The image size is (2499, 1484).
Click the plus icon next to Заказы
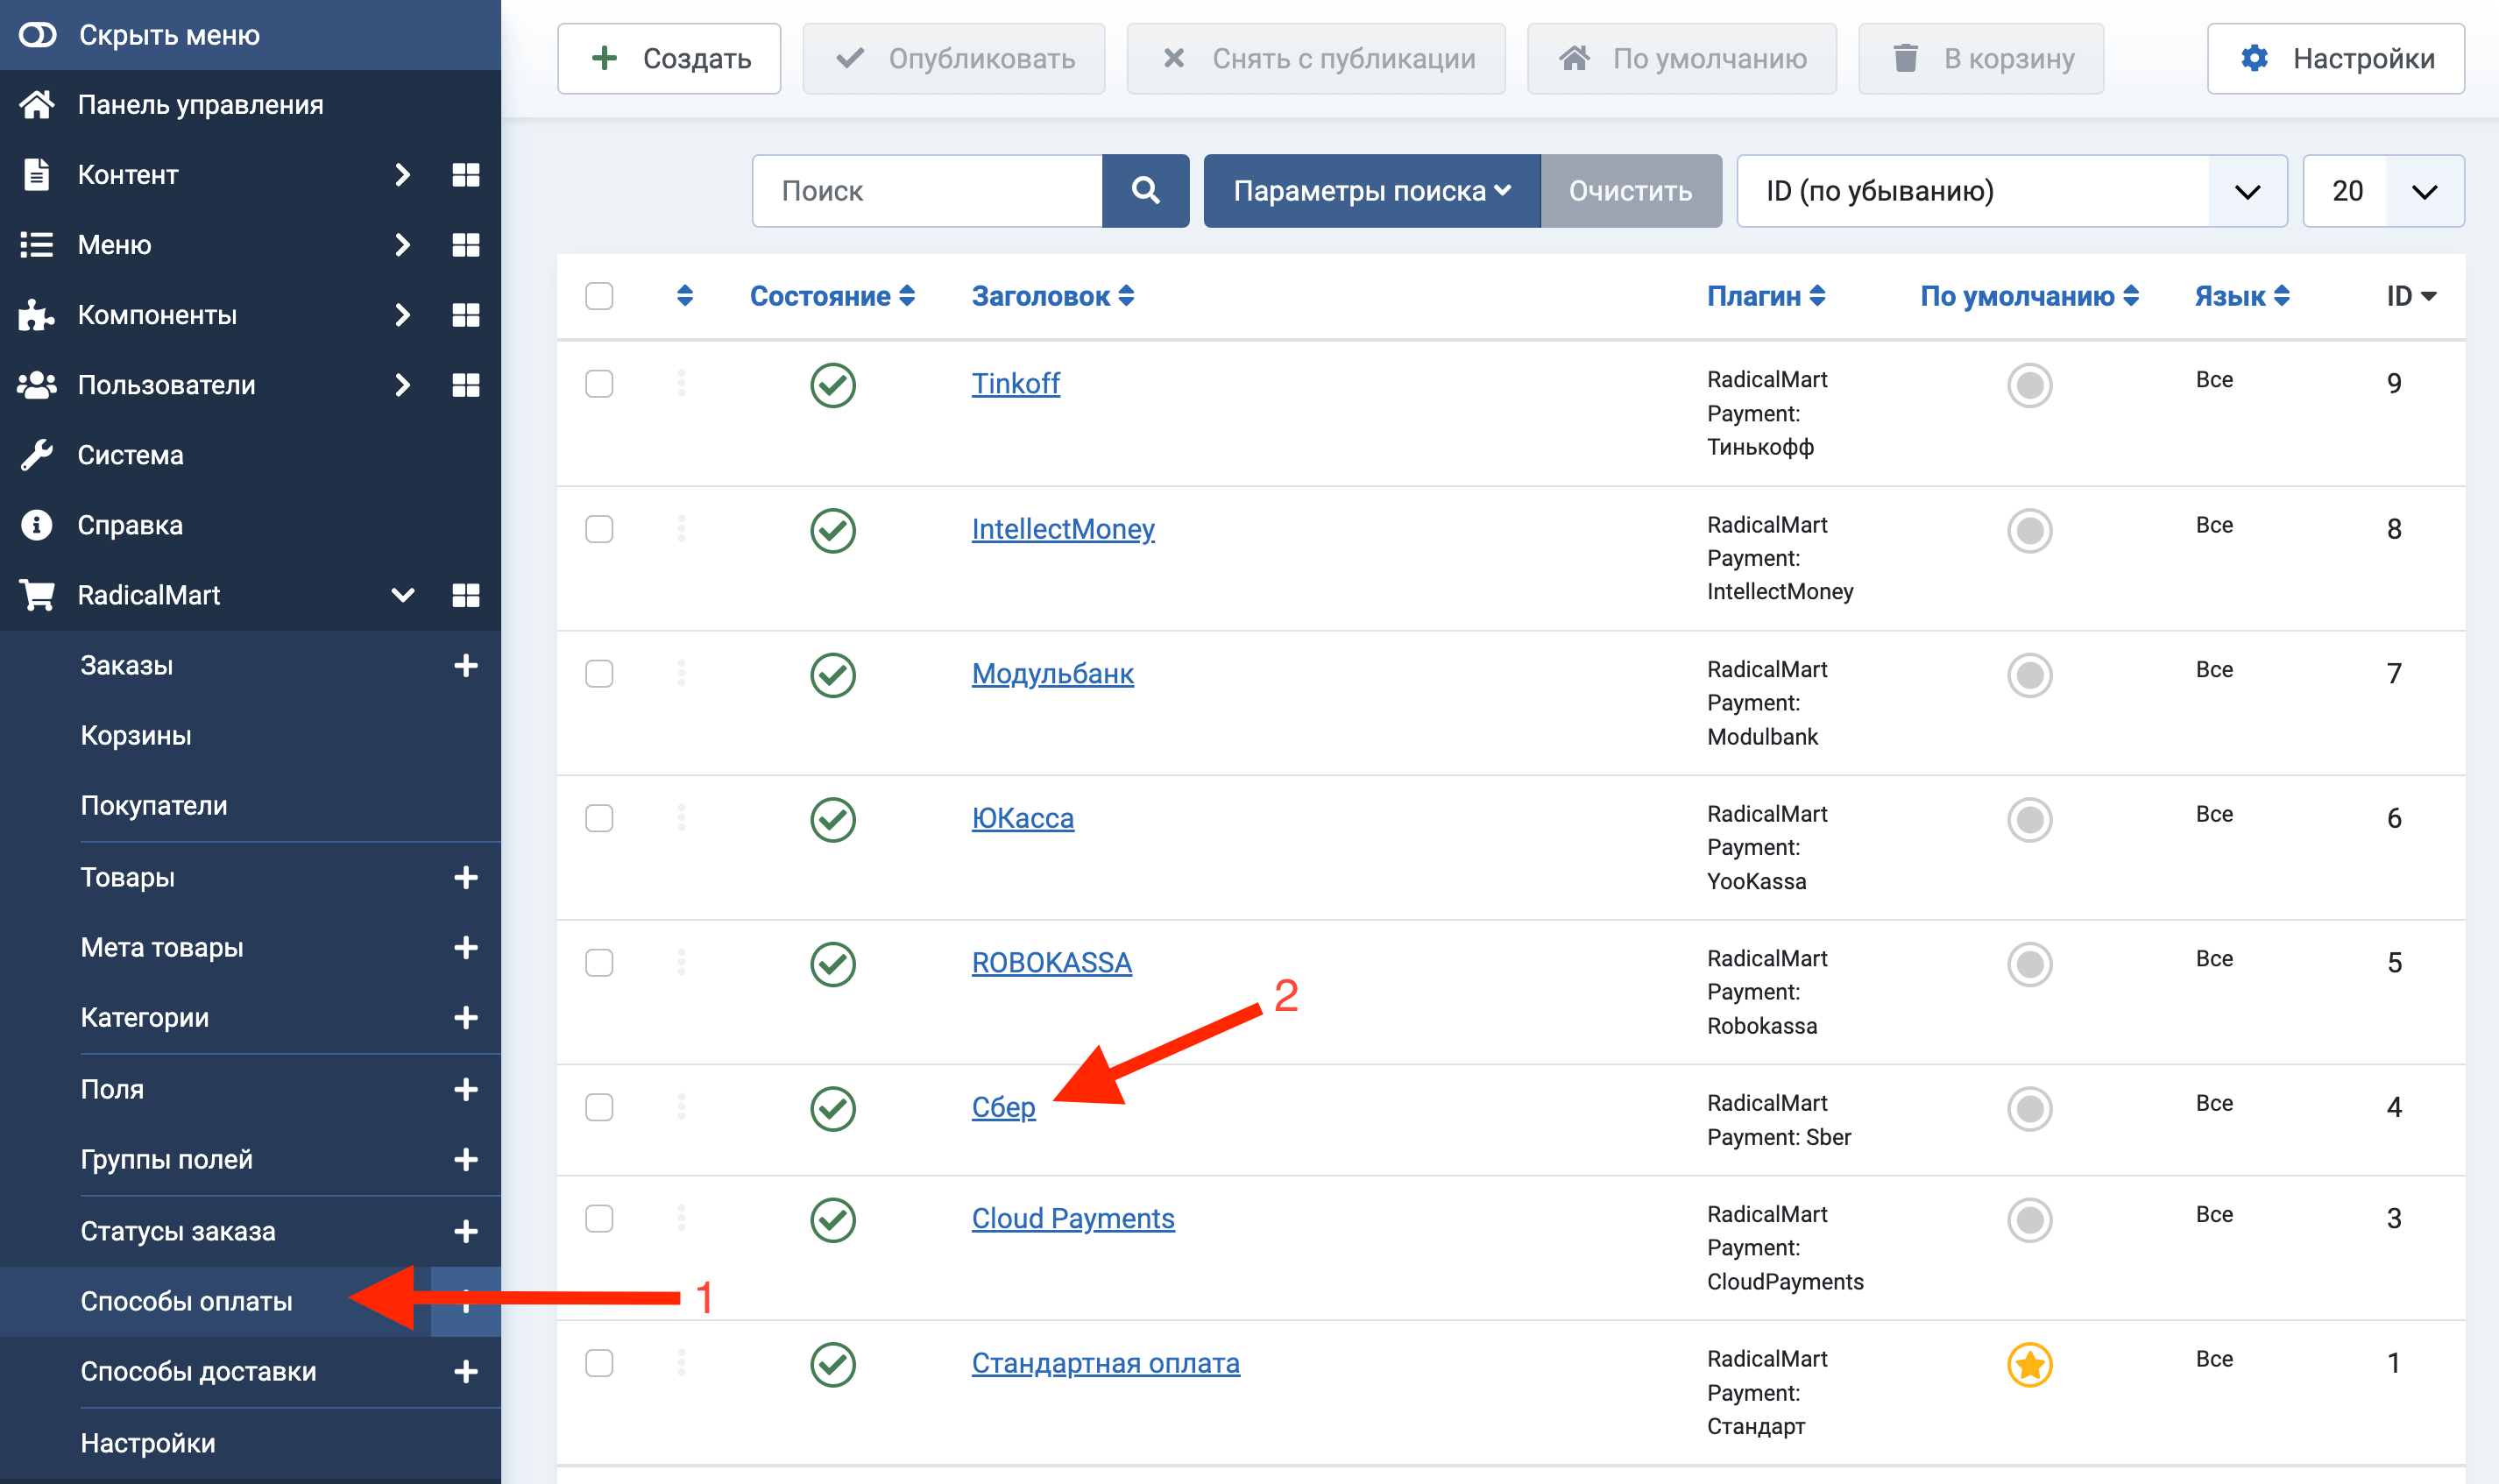(x=465, y=665)
